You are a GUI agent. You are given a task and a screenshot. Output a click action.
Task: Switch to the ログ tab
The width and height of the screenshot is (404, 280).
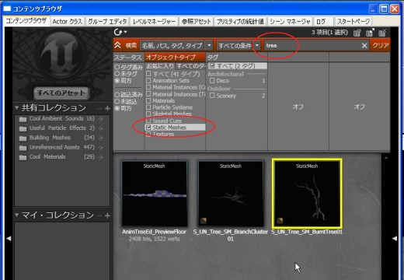click(322, 22)
